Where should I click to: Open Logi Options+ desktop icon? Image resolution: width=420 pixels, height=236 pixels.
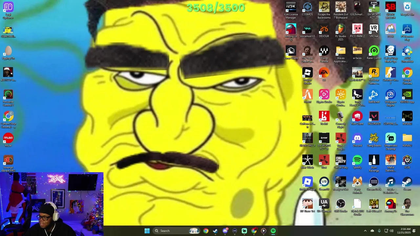pyautogui.click(x=8, y=10)
